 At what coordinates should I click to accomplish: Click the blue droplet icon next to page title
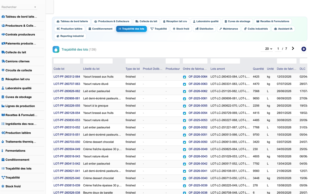point(56,49)
